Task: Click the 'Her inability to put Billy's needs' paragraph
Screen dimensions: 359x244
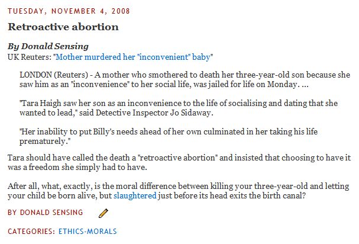Action: pyautogui.click(x=169, y=136)
